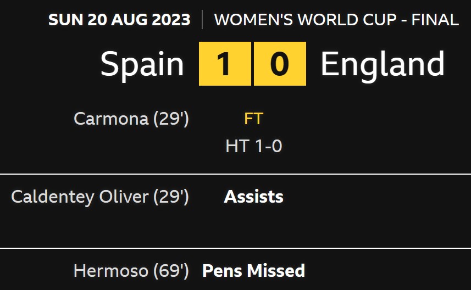
Task: Click the year 2023 in the date
Action: 171,20
